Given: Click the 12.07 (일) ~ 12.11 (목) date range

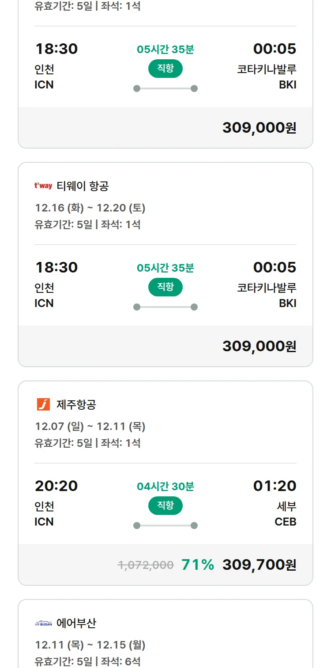Looking at the screenshot, I should (x=90, y=426).
